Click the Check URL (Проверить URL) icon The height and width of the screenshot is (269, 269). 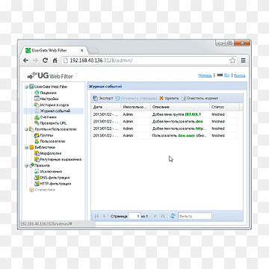37,123
